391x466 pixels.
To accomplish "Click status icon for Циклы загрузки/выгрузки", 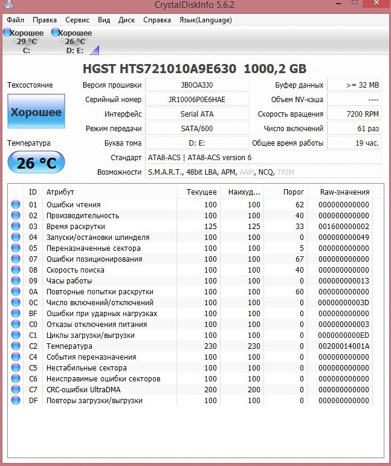I will click(x=16, y=335).
